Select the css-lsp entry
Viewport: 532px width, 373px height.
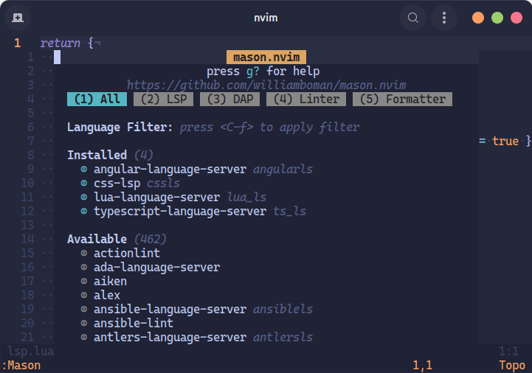pos(117,183)
